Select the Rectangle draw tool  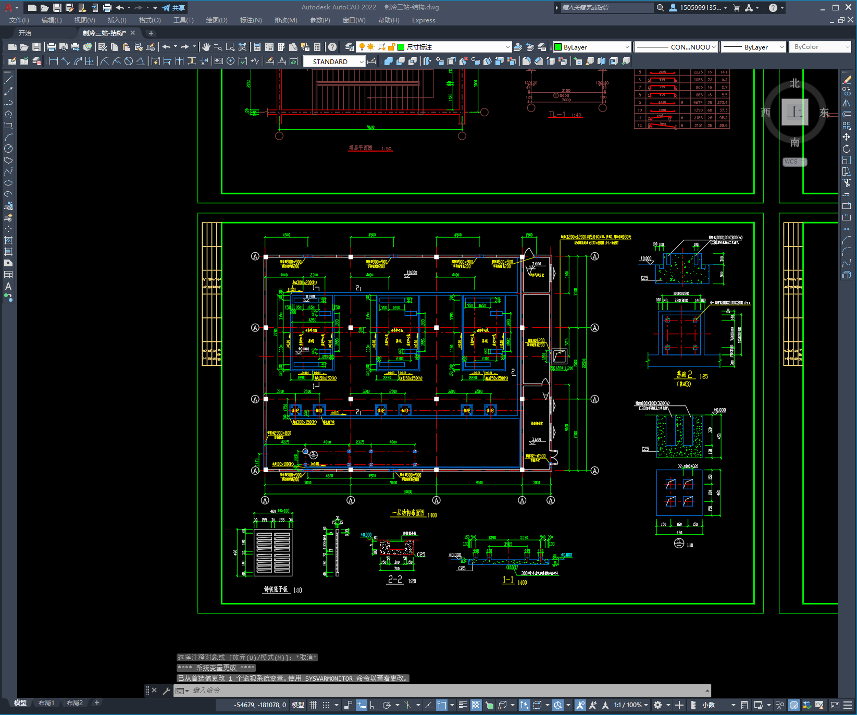click(8, 126)
